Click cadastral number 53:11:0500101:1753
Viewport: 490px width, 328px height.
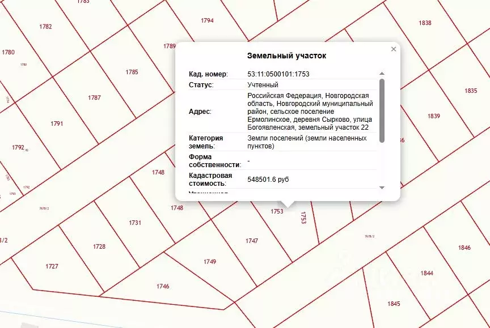click(x=278, y=74)
